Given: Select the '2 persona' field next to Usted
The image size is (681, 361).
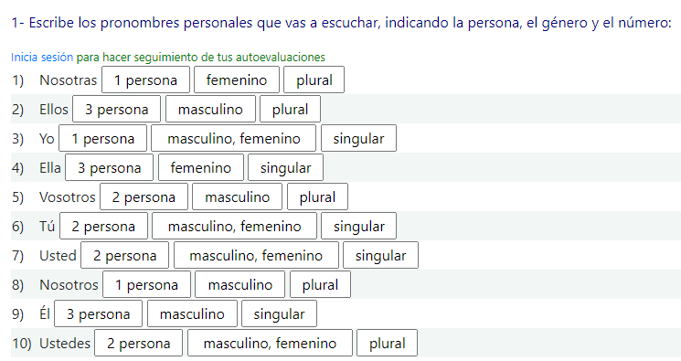Looking at the screenshot, I should (125, 255).
